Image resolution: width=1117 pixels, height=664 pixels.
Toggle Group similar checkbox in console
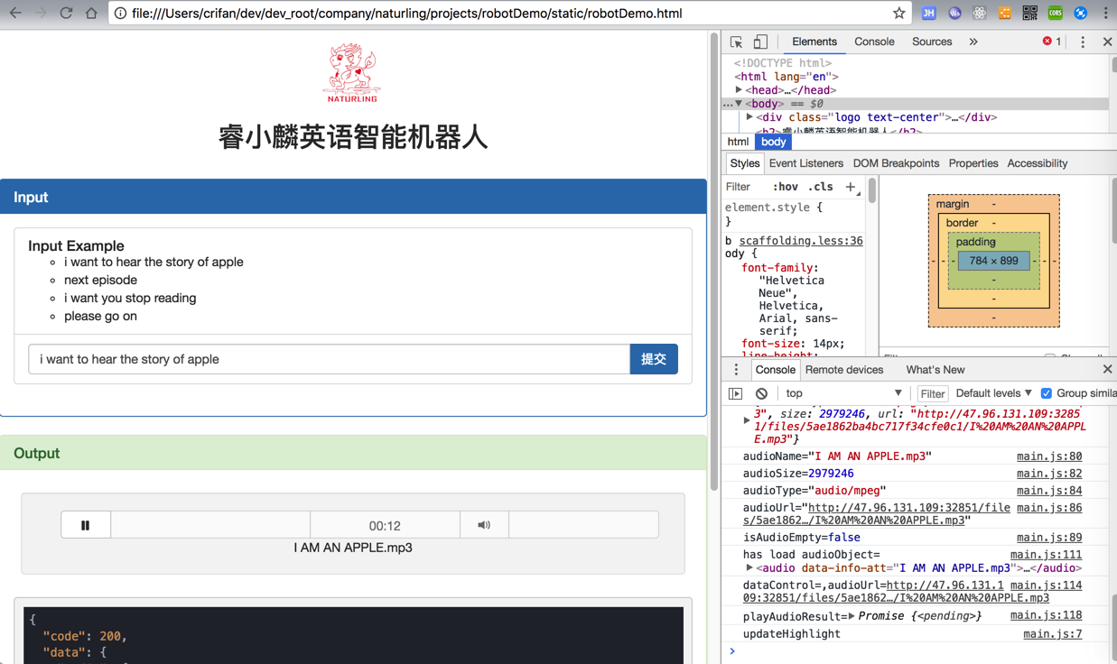tap(1047, 393)
